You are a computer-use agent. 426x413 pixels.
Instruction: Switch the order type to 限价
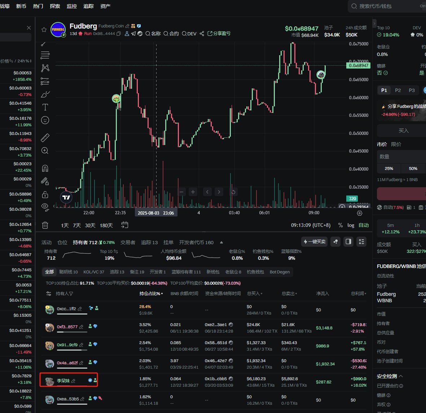pos(396,144)
